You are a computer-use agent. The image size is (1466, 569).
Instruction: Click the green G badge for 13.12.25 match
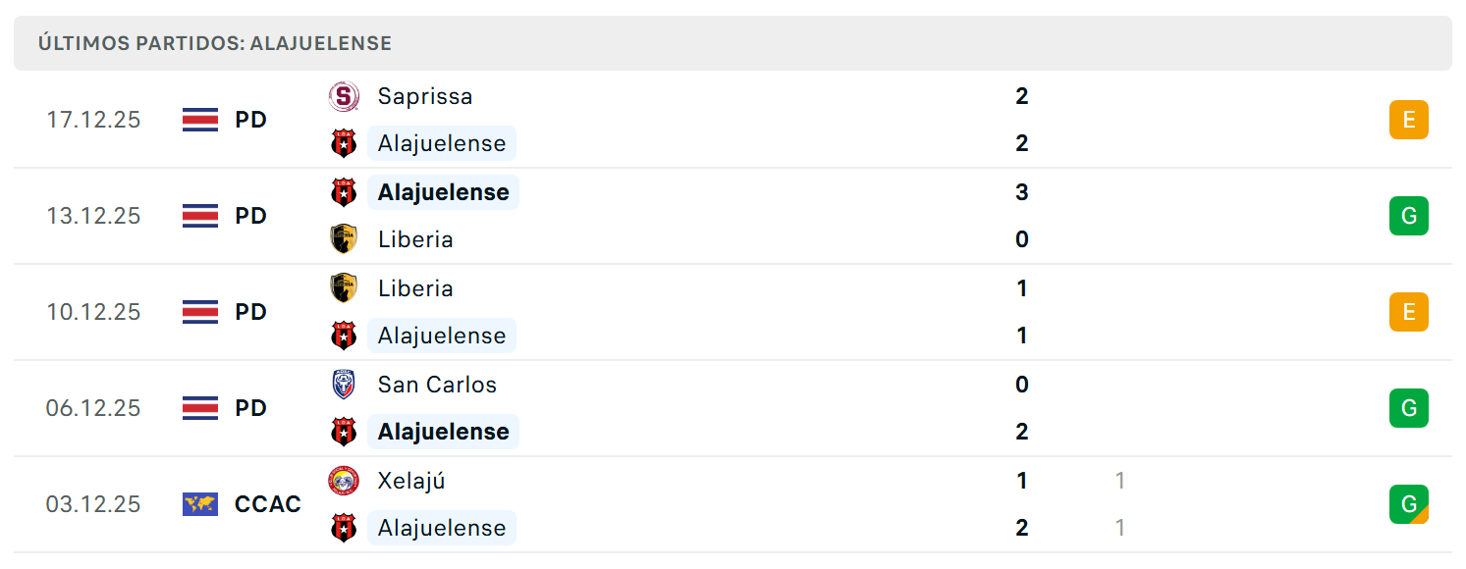(1409, 216)
